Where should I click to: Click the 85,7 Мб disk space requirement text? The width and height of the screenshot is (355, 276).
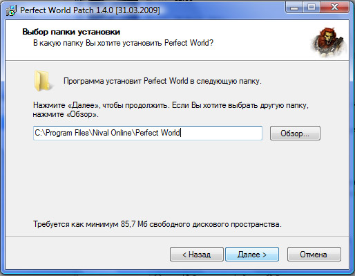pyautogui.click(x=157, y=224)
